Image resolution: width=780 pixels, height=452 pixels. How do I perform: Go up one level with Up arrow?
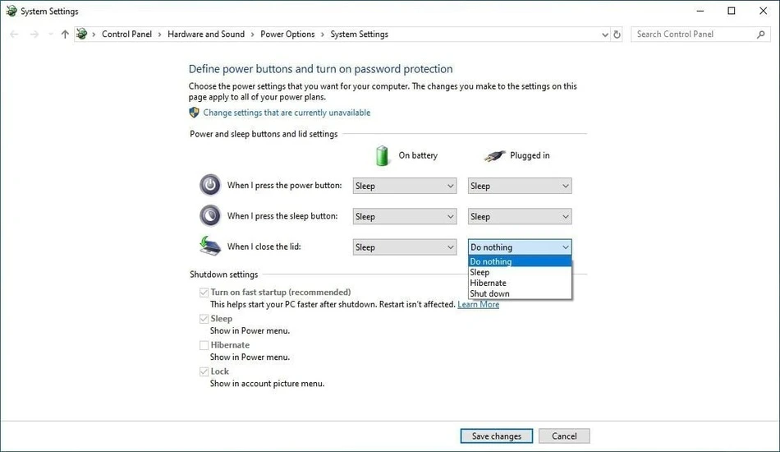pyautogui.click(x=65, y=35)
